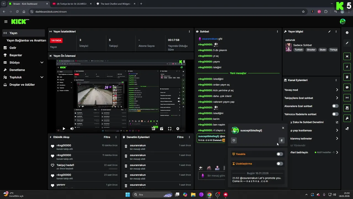Reload the page in Chrome
353x199 pixels.
[17, 12]
